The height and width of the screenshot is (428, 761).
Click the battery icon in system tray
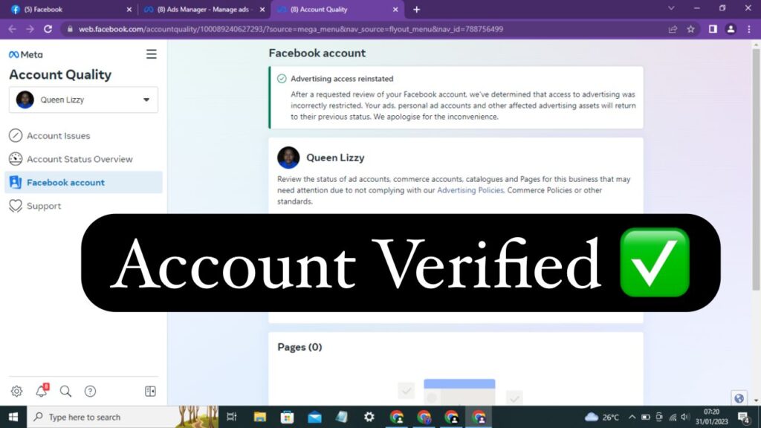pos(646,417)
